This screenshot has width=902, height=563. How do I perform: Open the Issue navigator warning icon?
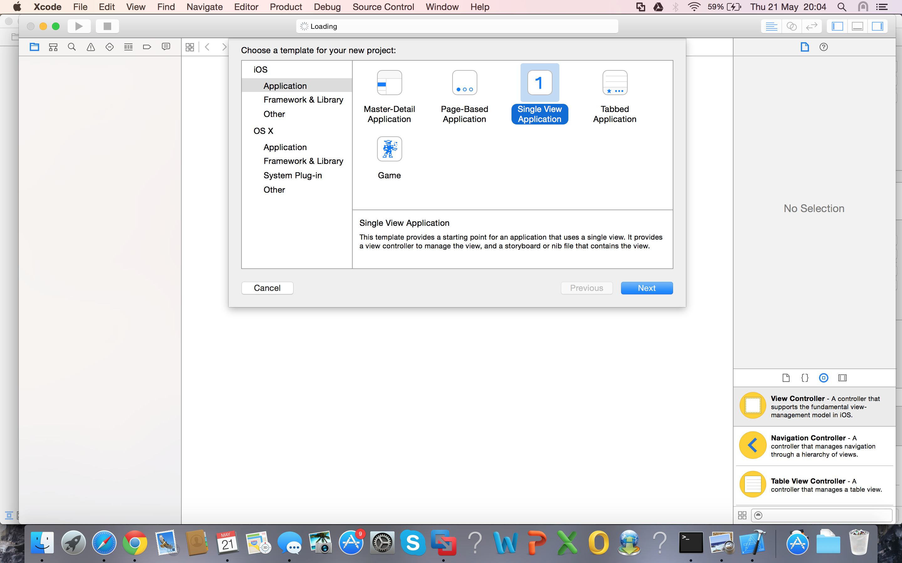pos(91,47)
